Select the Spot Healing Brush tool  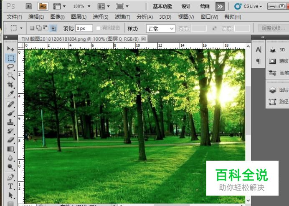11,104
